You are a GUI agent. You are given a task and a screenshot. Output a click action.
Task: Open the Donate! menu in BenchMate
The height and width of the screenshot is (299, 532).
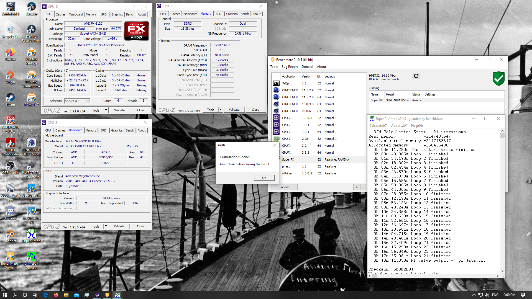307,67
